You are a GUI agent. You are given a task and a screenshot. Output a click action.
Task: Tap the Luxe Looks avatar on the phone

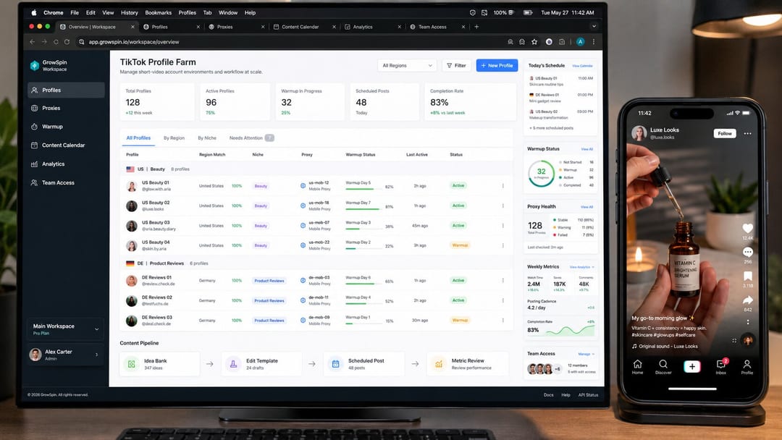pos(639,133)
